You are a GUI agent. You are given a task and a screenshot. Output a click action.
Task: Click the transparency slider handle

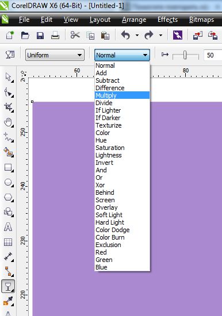(185, 55)
